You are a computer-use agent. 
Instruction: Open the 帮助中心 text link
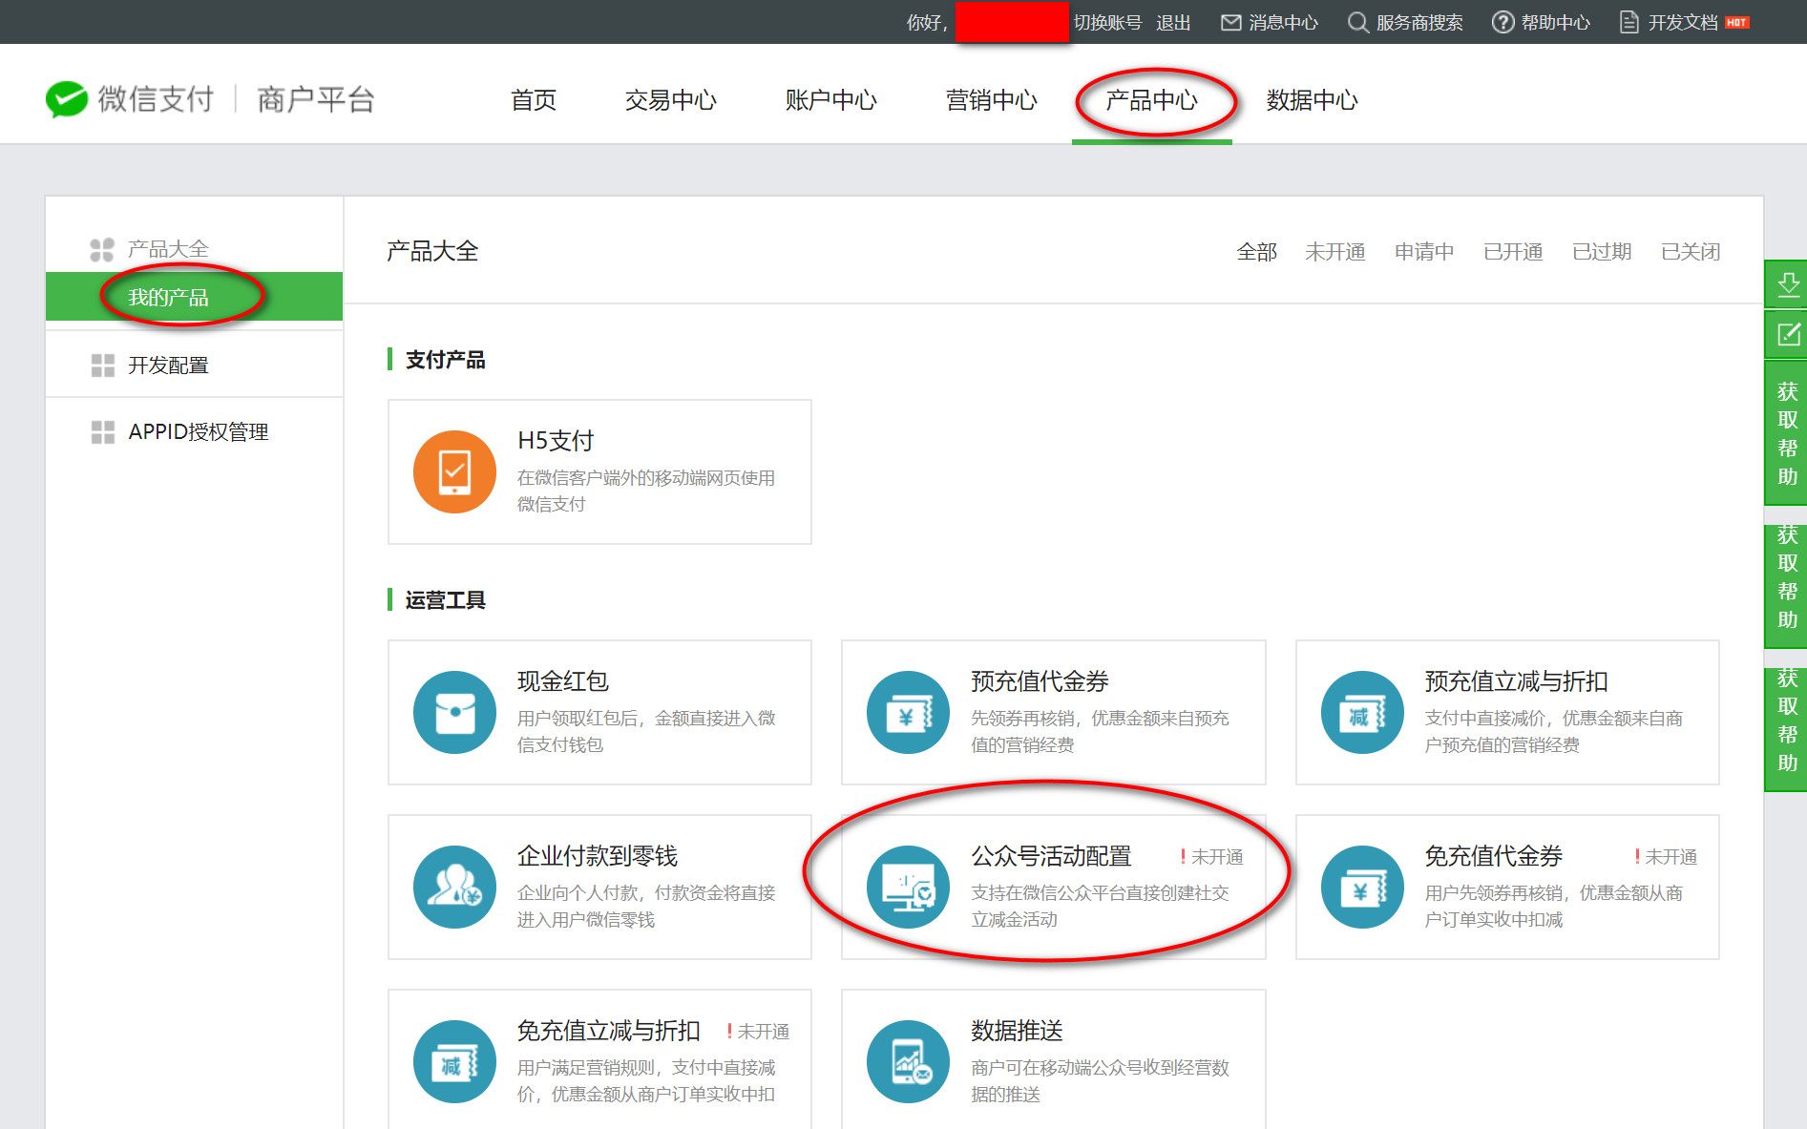point(1555,22)
